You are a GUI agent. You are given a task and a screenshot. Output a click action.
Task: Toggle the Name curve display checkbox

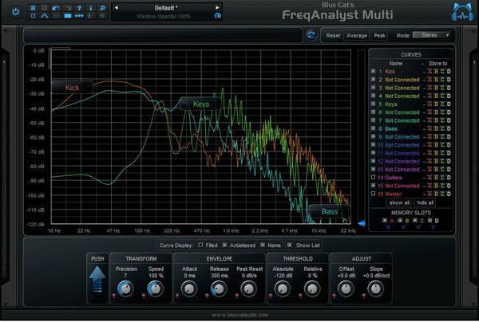tap(263, 245)
